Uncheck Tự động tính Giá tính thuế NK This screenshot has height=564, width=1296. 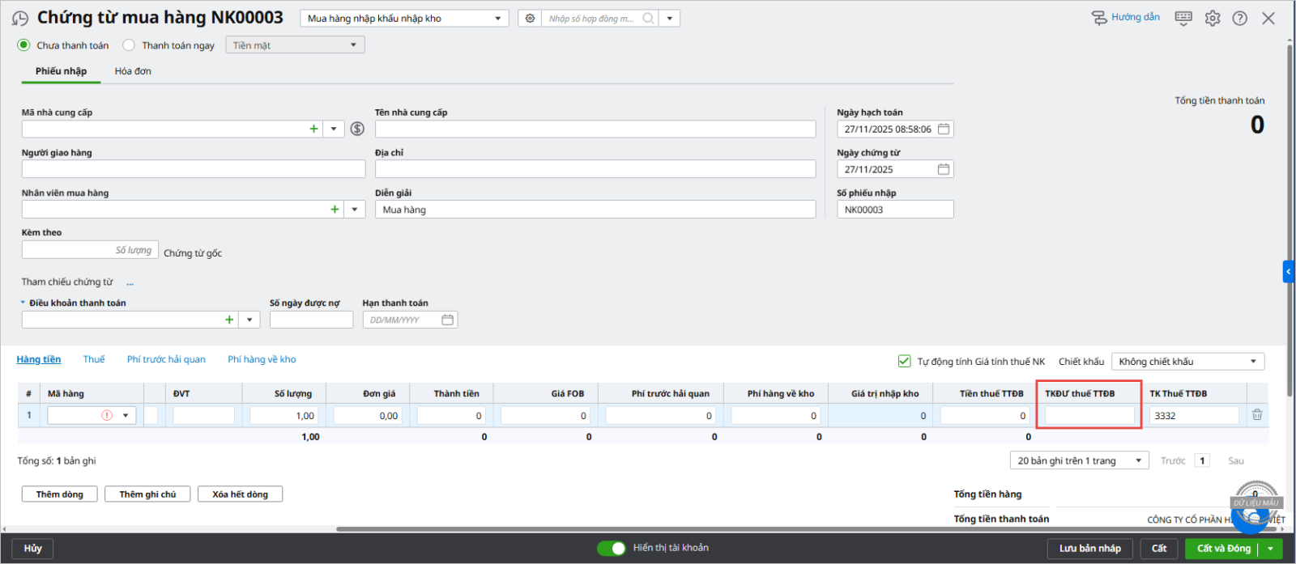tap(905, 362)
